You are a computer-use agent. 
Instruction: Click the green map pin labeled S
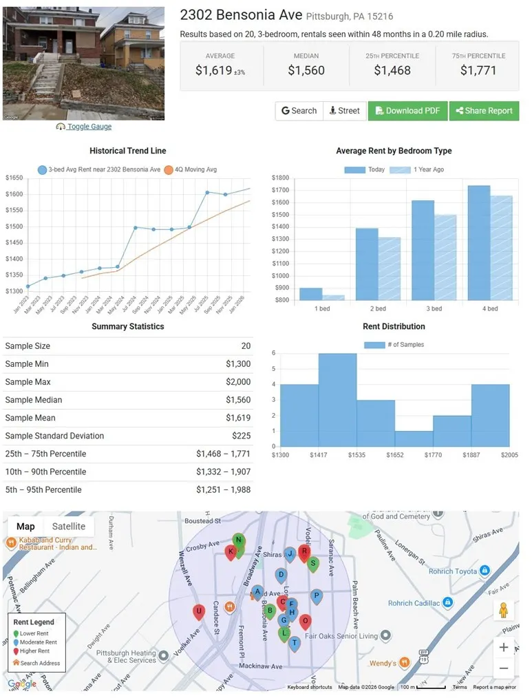click(313, 564)
